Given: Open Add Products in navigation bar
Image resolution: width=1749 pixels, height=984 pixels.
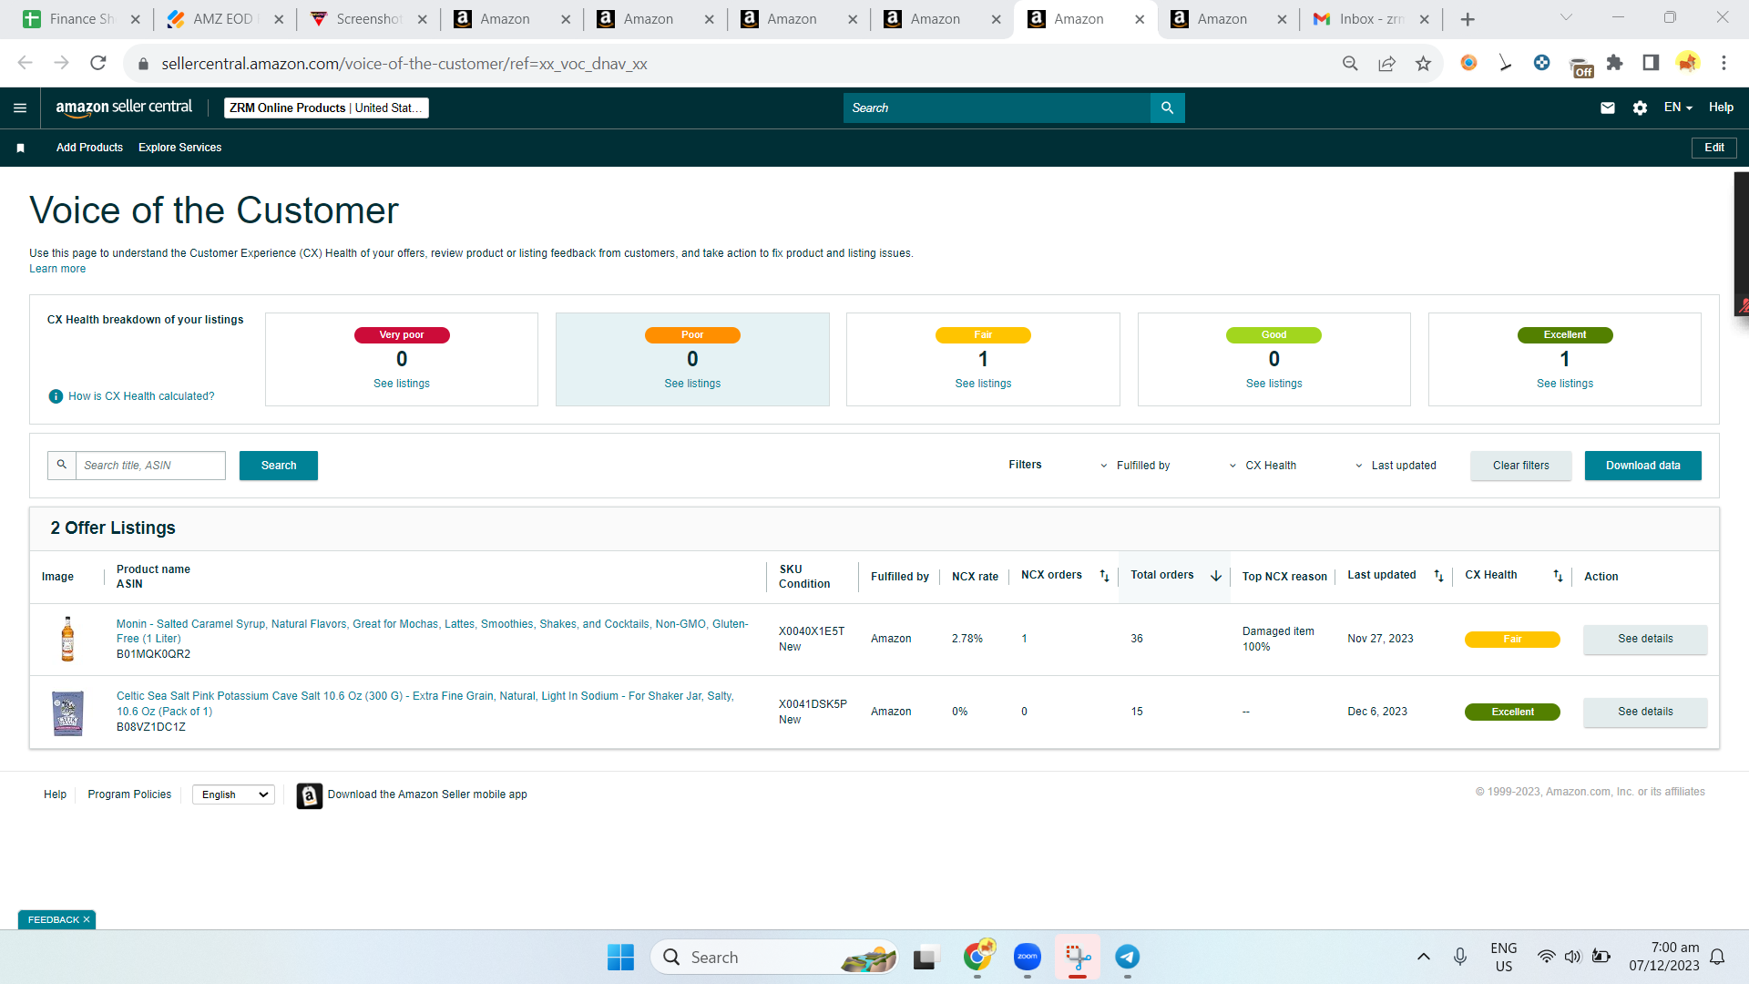Looking at the screenshot, I should click(89, 148).
